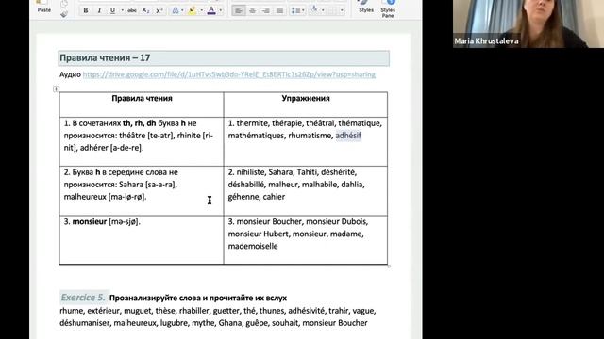Click the word "déshumaniser"

click(84, 323)
